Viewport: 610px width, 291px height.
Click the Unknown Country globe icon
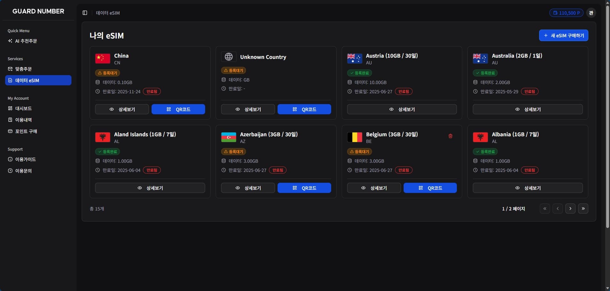click(x=228, y=57)
